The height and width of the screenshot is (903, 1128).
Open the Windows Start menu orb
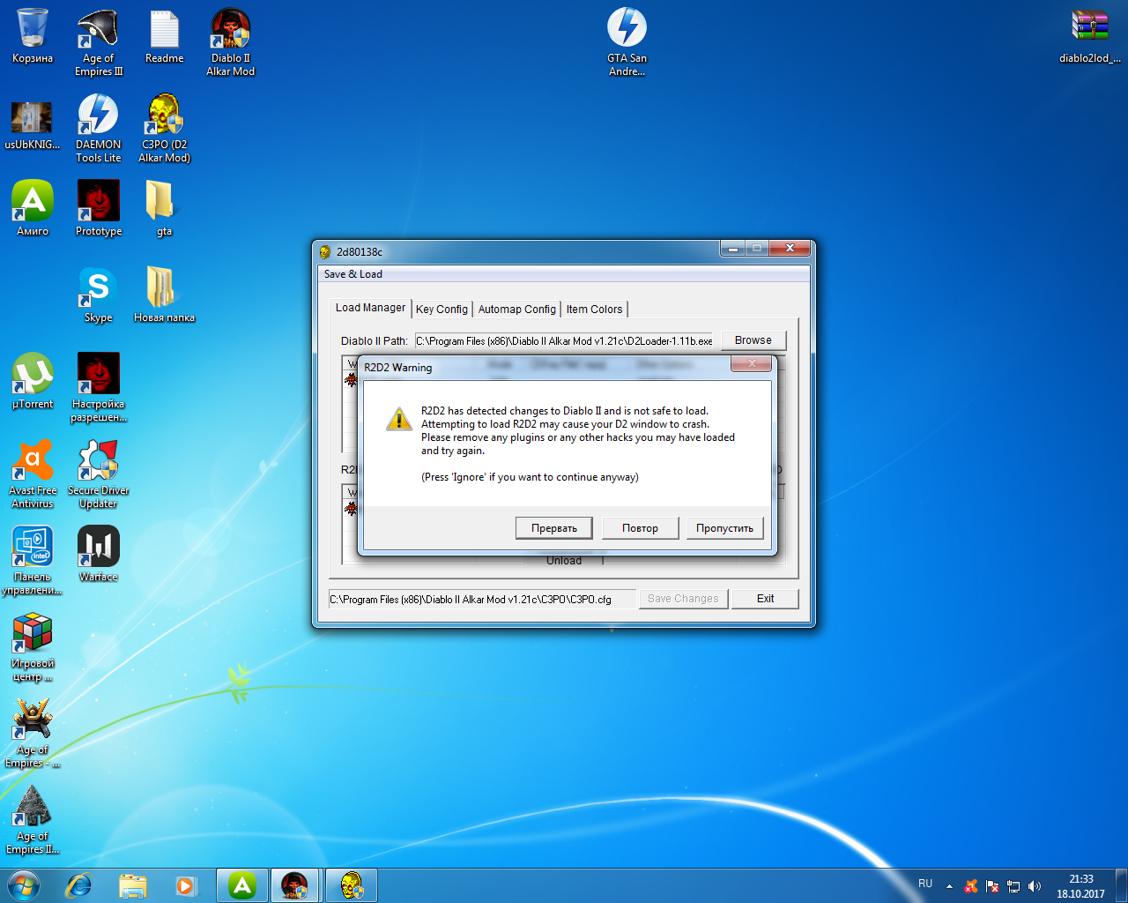[24, 885]
